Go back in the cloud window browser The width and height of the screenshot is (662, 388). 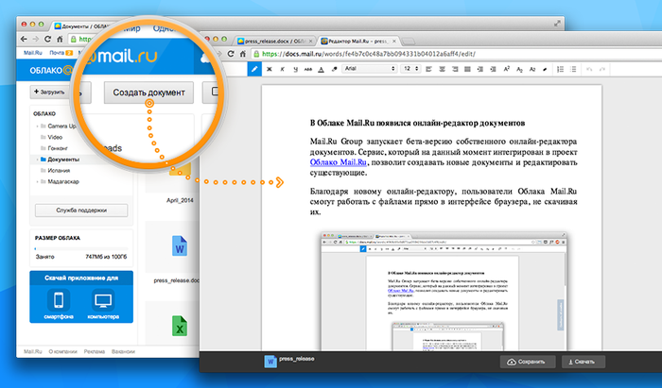(24, 40)
